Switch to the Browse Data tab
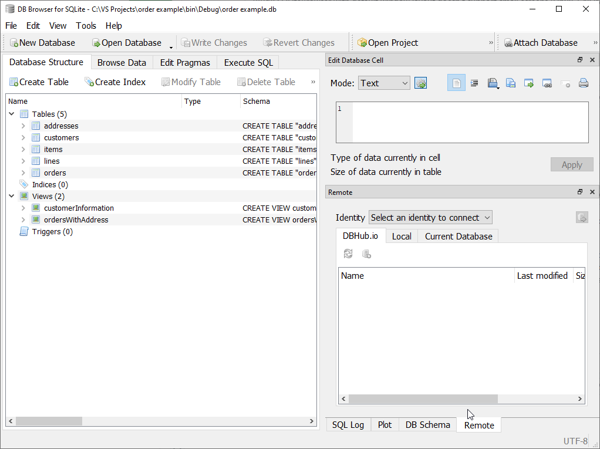 click(x=122, y=62)
